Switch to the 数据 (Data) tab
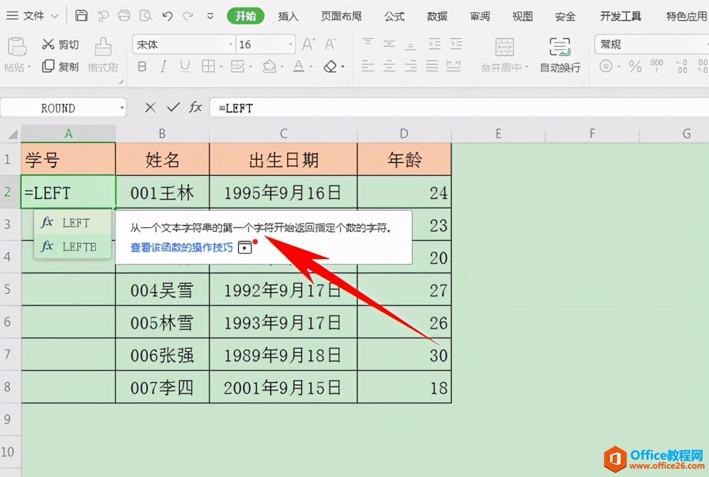Image resolution: width=709 pixels, height=477 pixels. 437,16
